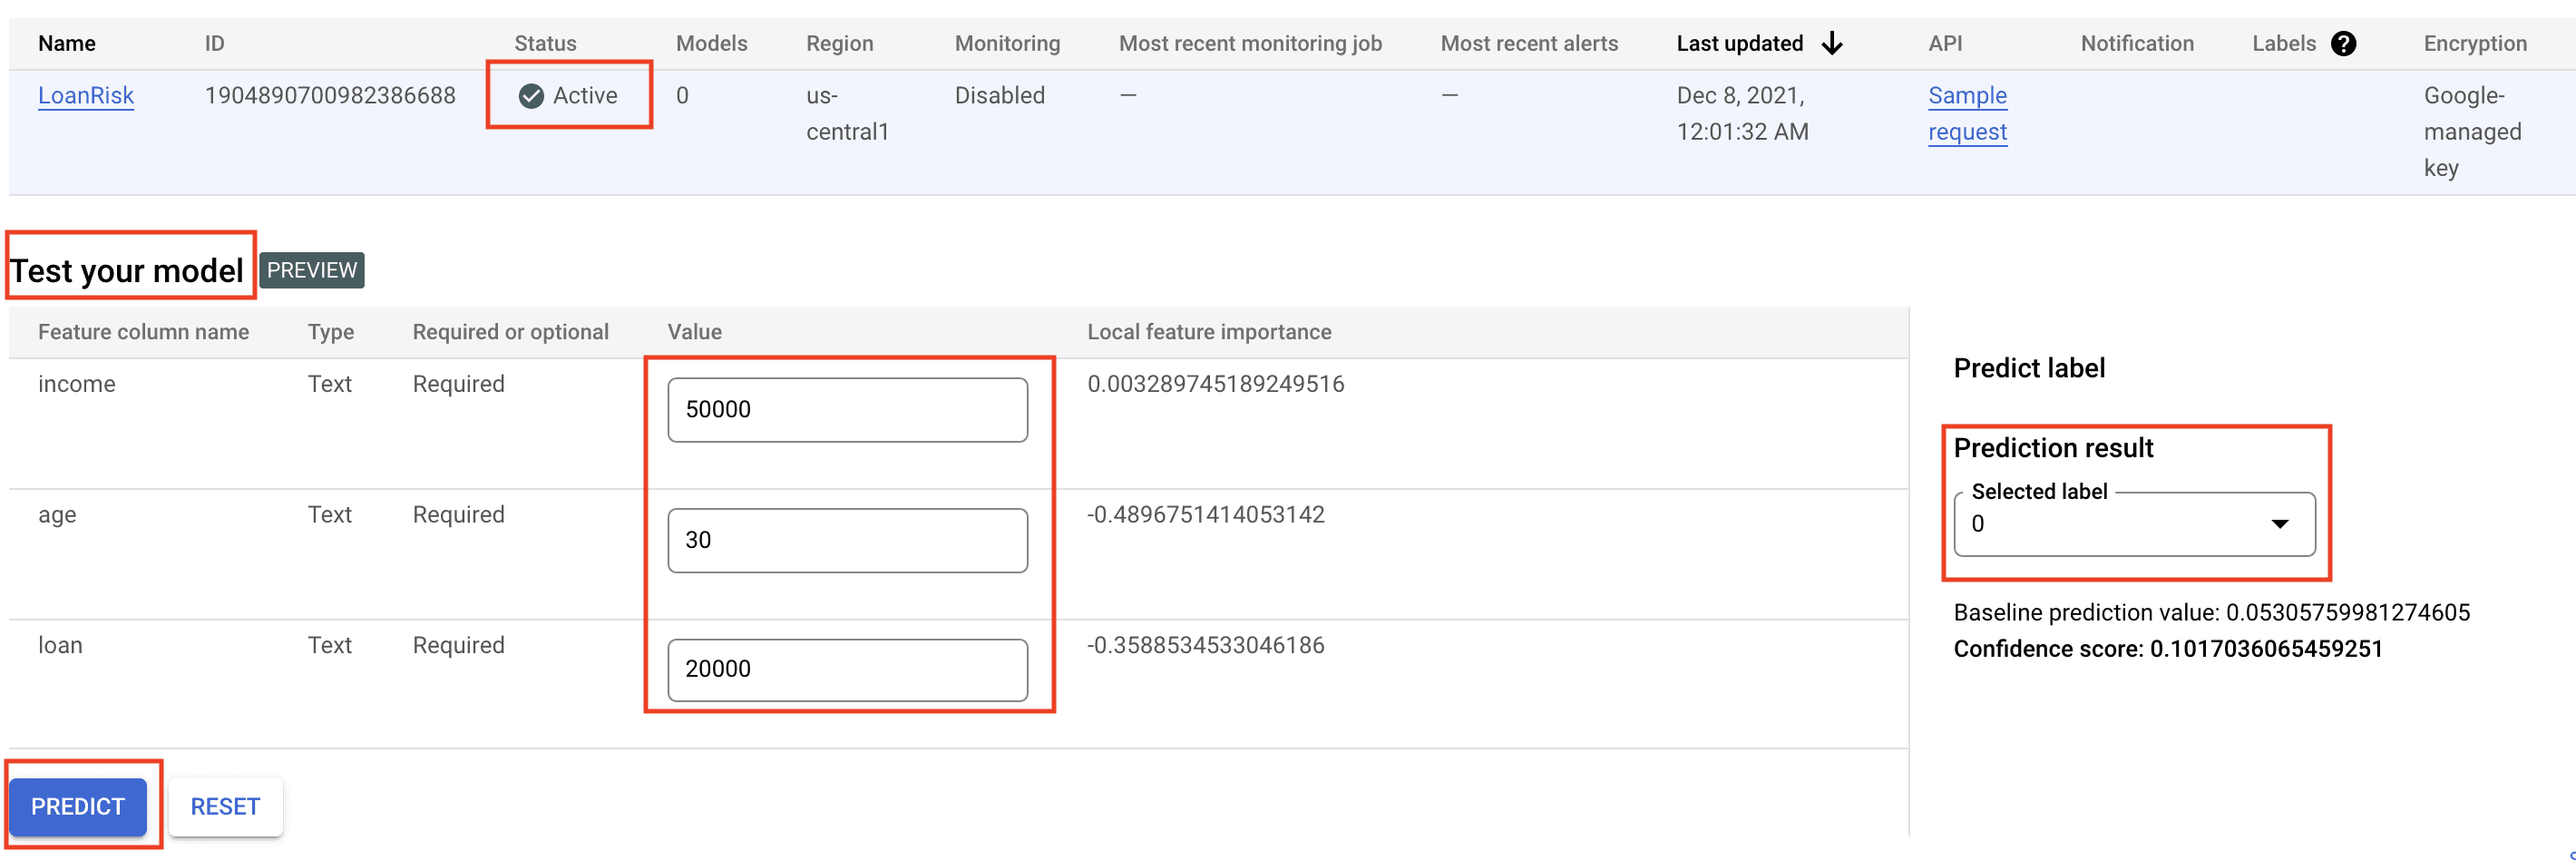Click the Notification column header
The width and height of the screenshot is (2576, 860).
[2137, 44]
